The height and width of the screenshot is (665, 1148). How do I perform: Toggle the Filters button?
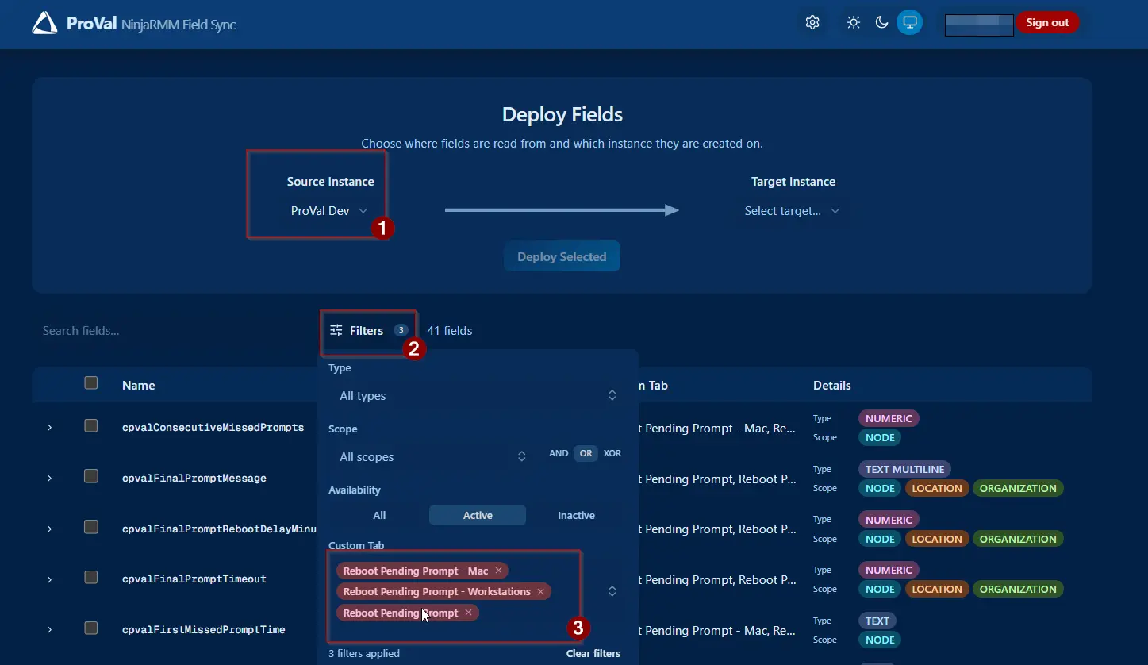tap(369, 331)
